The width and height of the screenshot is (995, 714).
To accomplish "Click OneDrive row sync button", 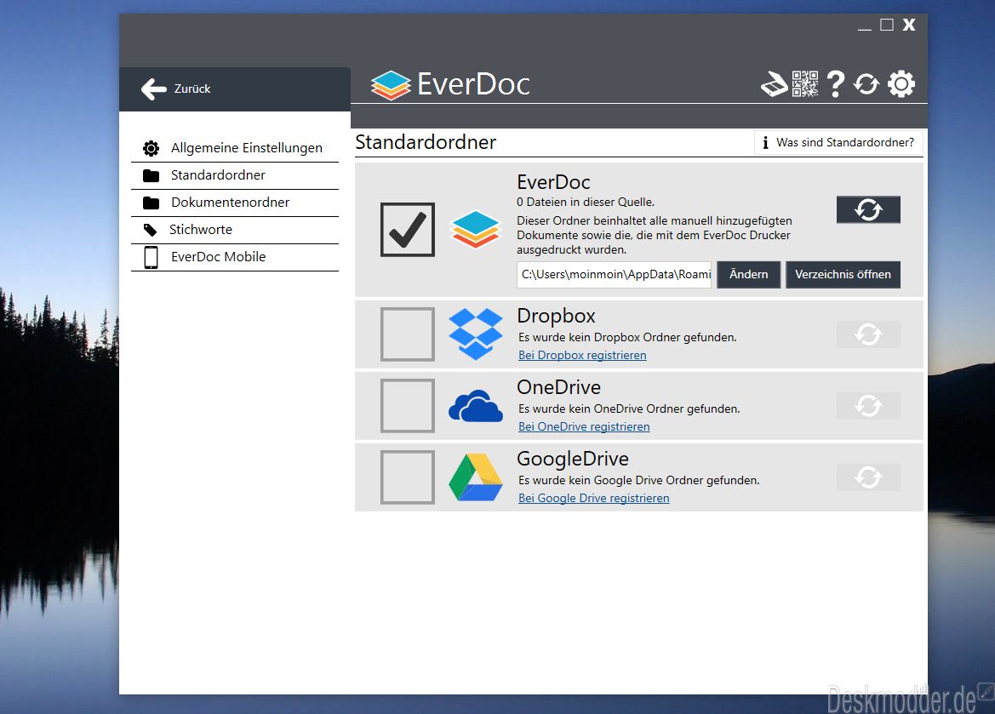I will coord(868,406).
